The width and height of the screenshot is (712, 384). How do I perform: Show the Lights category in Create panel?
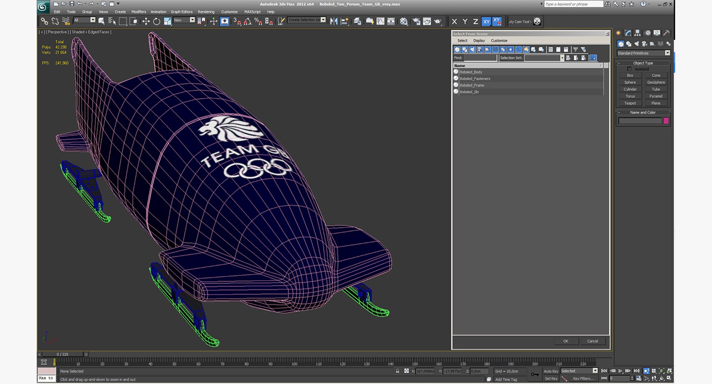coord(637,44)
